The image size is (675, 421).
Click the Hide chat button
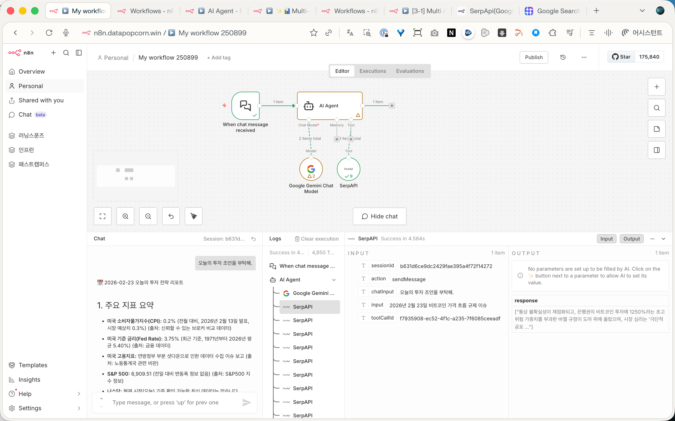pos(379,216)
